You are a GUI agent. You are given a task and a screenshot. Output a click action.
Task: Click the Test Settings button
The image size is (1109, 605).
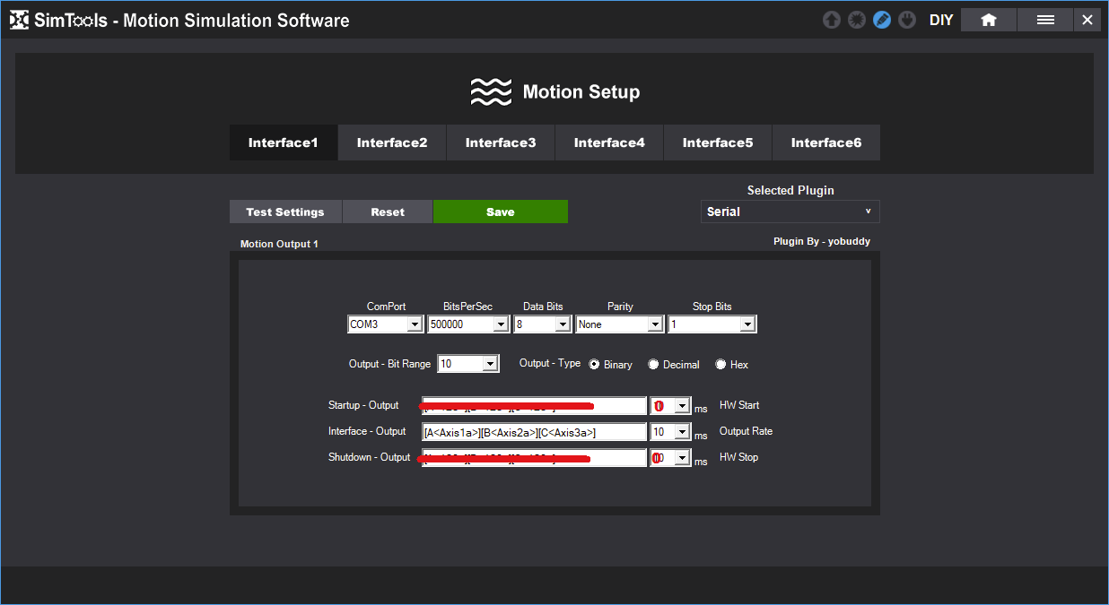(285, 212)
